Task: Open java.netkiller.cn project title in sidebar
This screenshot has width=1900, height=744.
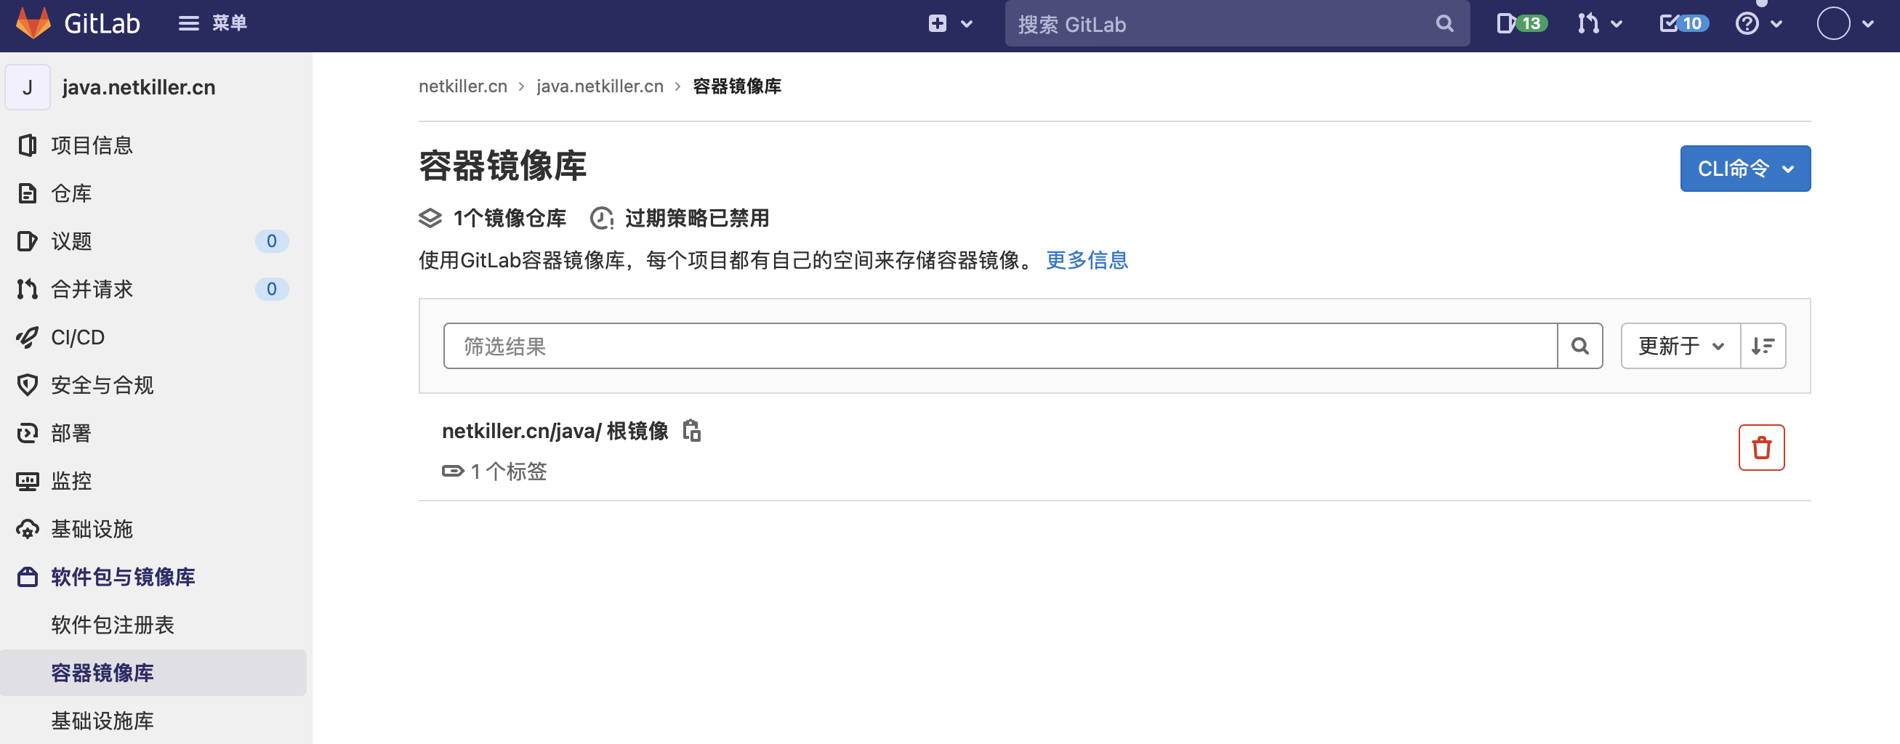Action: tap(139, 87)
